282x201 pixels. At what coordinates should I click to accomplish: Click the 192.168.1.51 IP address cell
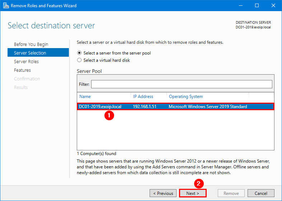[x=145, y=107]
